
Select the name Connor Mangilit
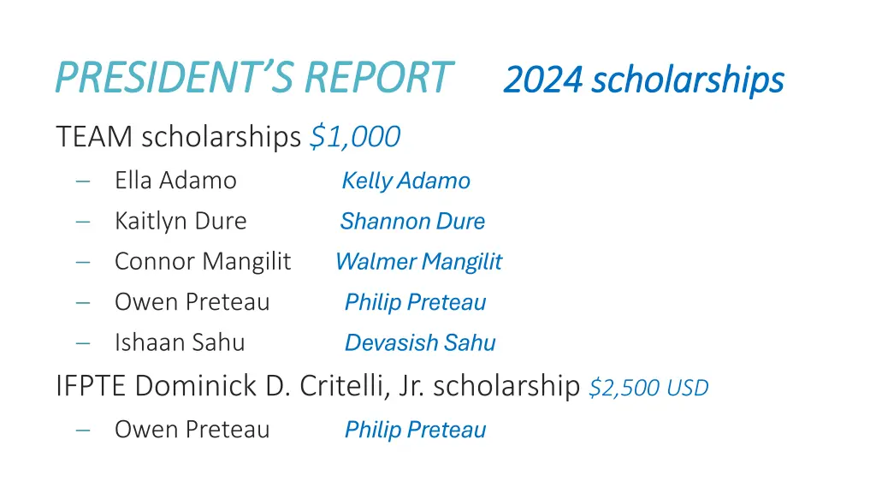click(x=203, y=262)
